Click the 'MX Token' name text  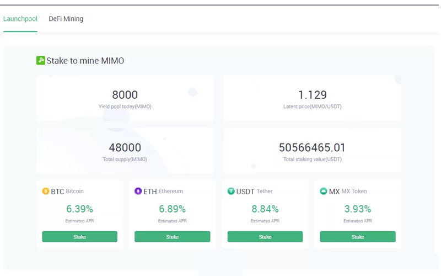(354, 191)
